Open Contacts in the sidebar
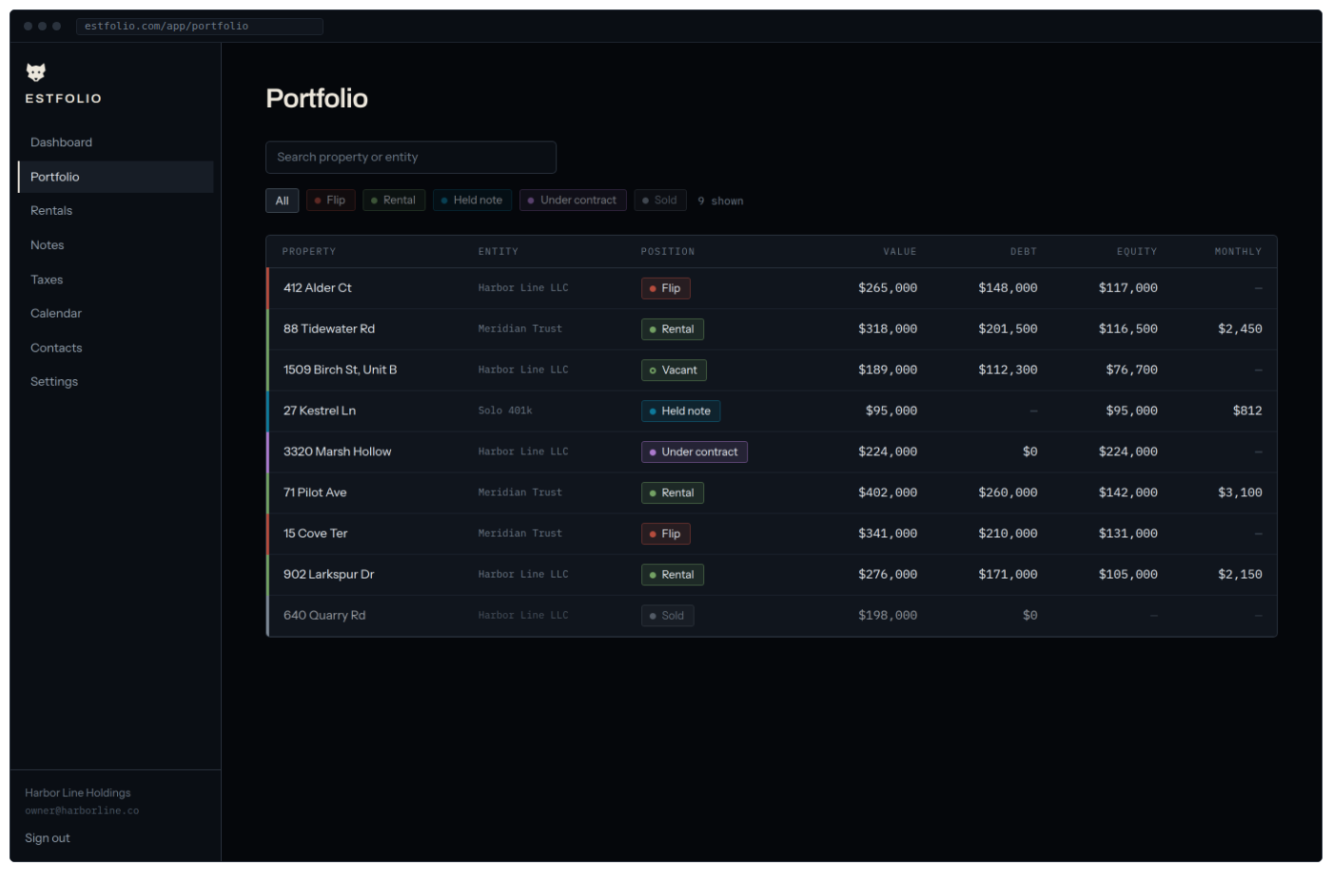 click(x=56, y=348)
